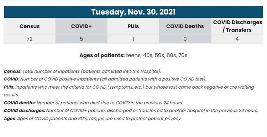Viewport: 267px width, 137px height.
Task: Click the Census value 72
Action: (x=30, y=39)
